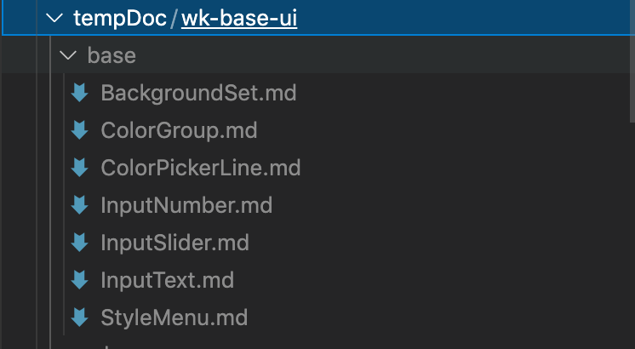Click the markdown icon beside InputNumber.md

pos(79,205)
